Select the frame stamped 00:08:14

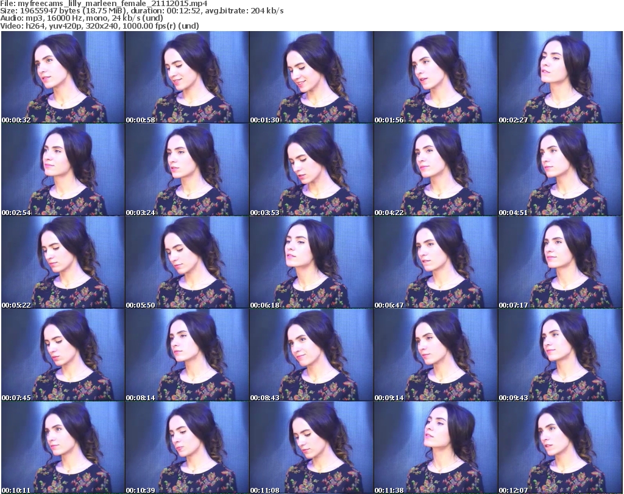coord(187,355)
